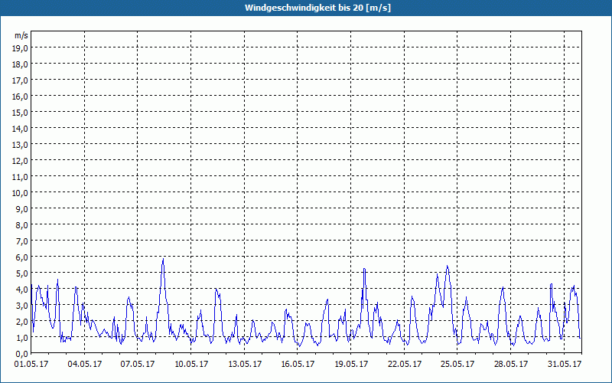Screen dimensions: 612x383
Task: Select the 0,0 y-axis label
Action: pyautogui.click(x=23, y=353)
